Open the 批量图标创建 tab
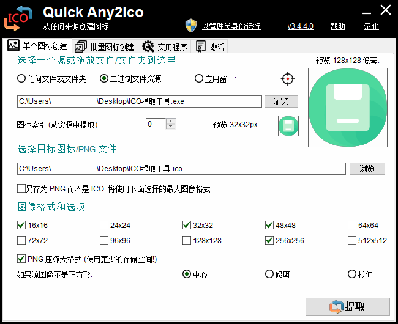This screenshot has width=398, height=324. [x=104, y=47]
